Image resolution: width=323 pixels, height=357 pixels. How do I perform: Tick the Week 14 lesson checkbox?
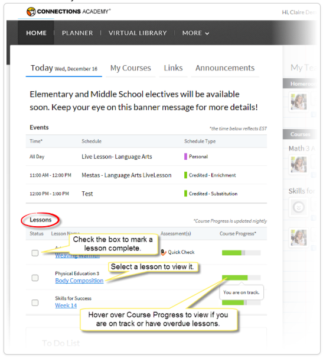35,303
